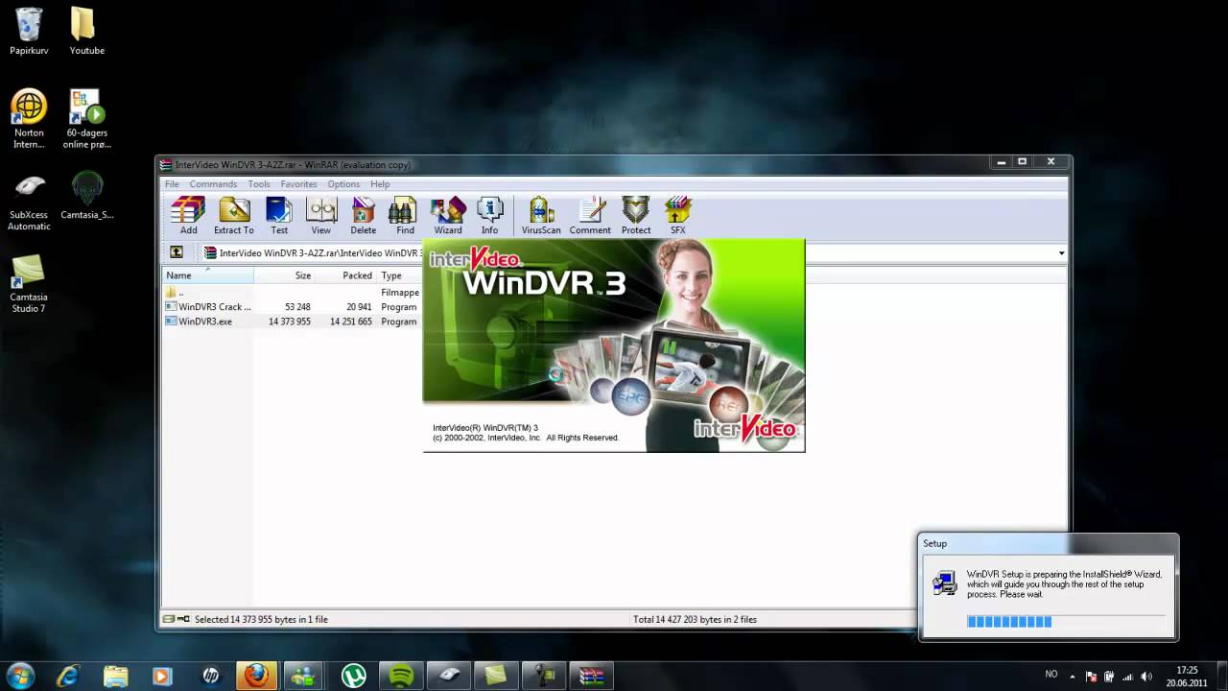Click the Find binoculars icon
Screen dimensions: 1228x691
tap(405, 216)
